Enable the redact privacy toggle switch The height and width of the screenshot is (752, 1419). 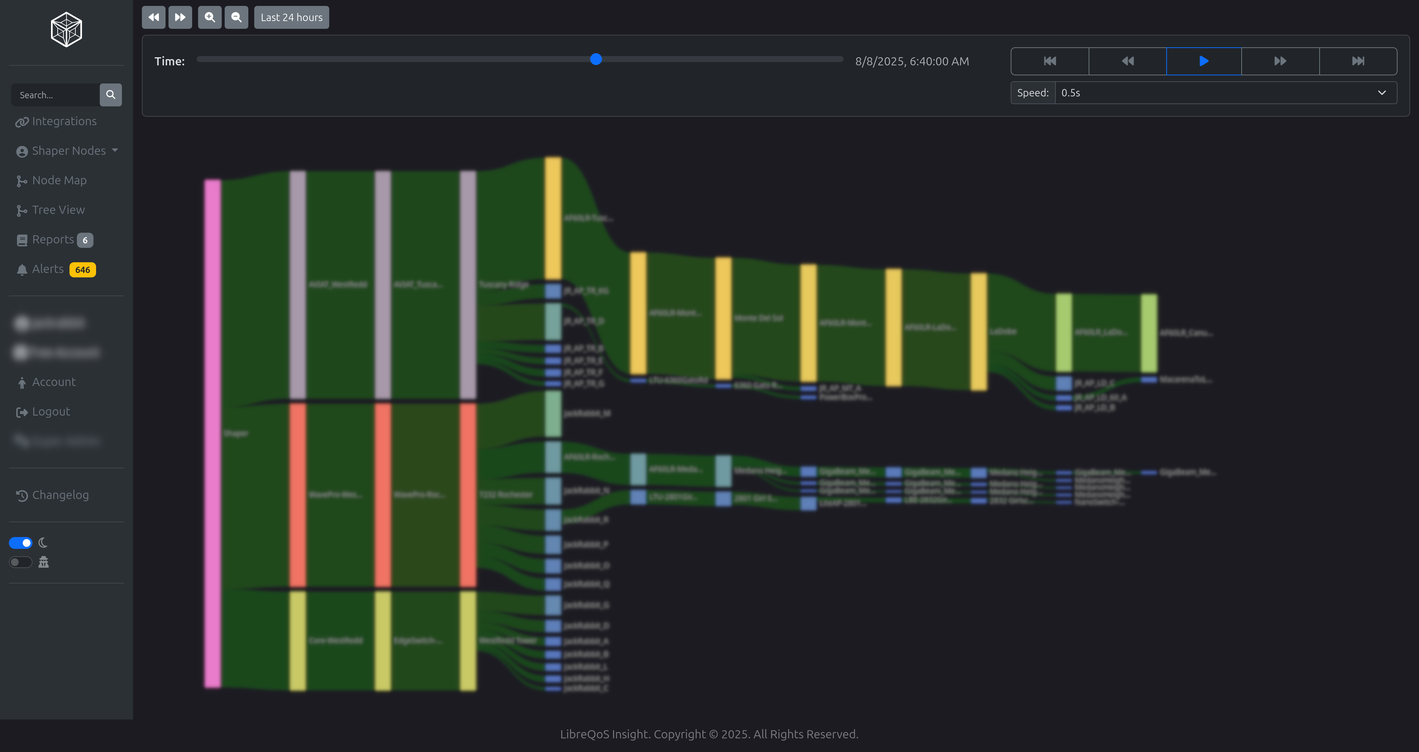pos(21,562)
